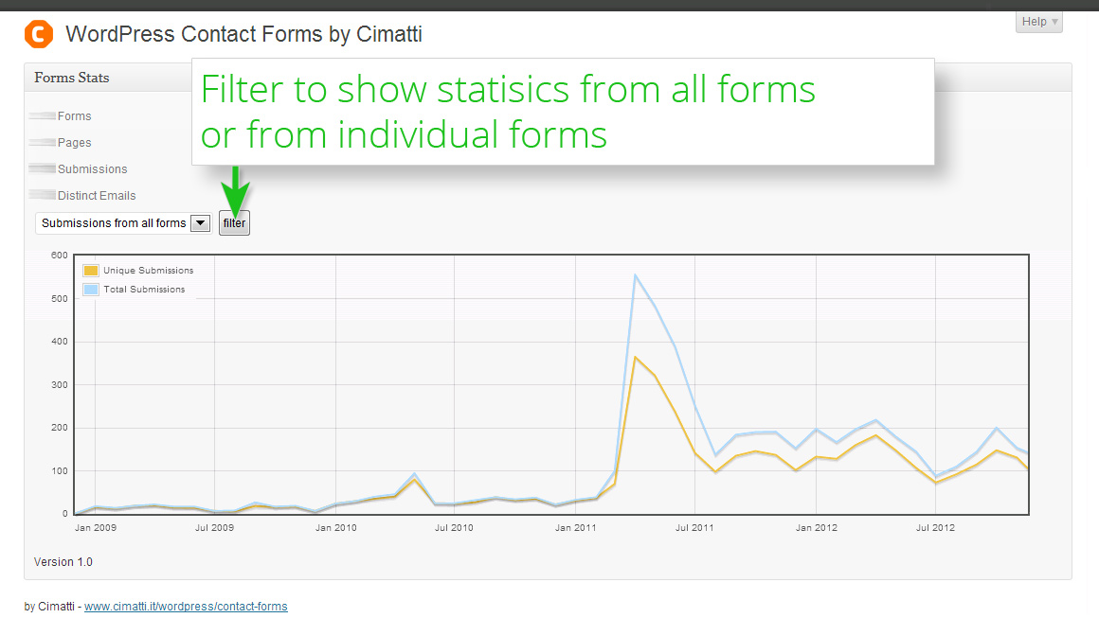This screenshot has height=618, width=1099.
Task: Click the 600 y-axis value
Action: 60,256
